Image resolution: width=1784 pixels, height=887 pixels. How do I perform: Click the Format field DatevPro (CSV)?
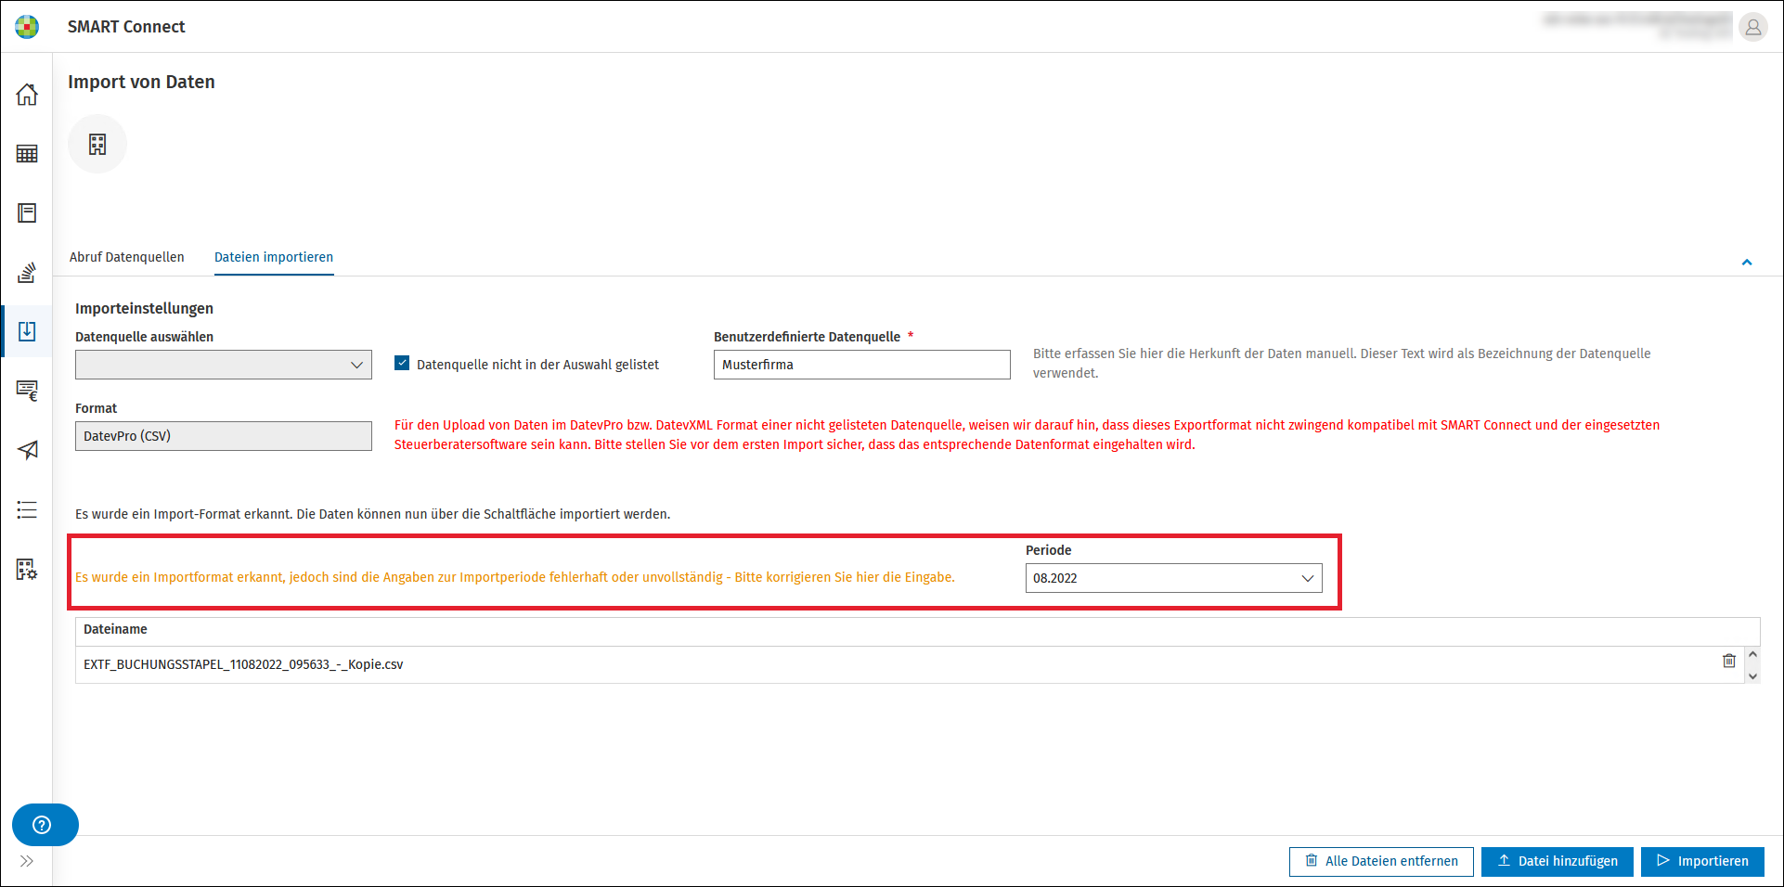click(224, 436)
